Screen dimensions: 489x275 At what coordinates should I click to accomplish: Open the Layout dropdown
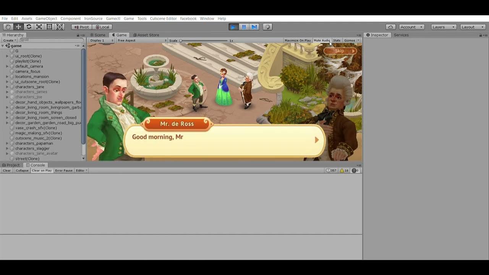(x=473, y=27)
